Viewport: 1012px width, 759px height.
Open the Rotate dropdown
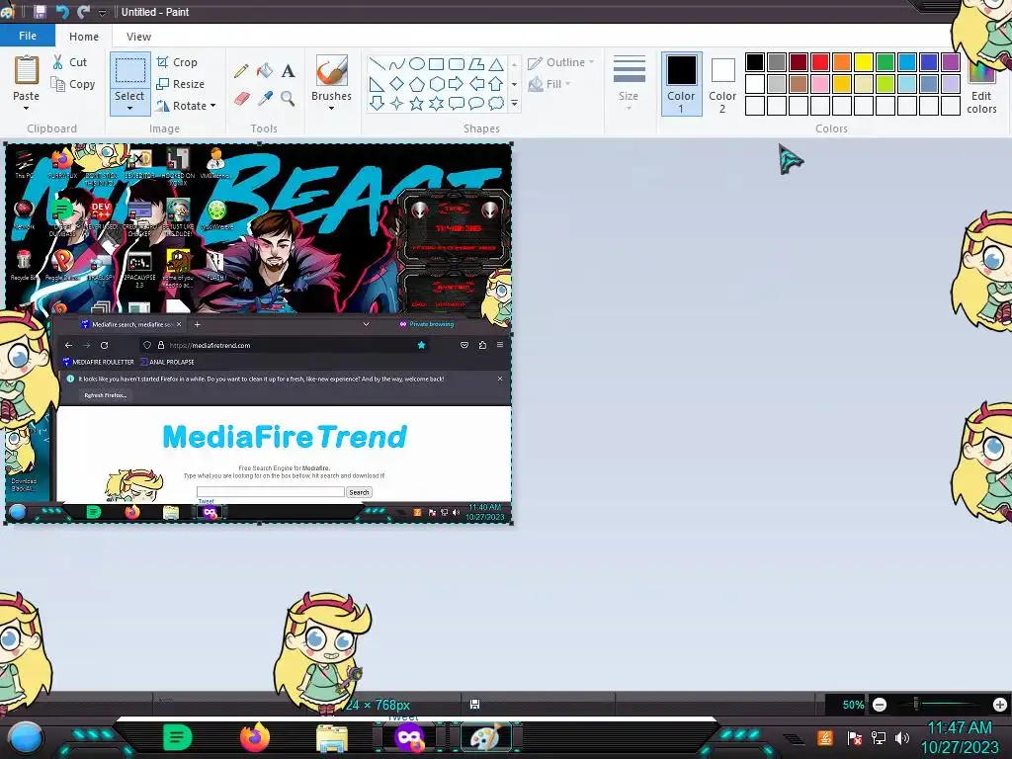[x=185, y=105]
